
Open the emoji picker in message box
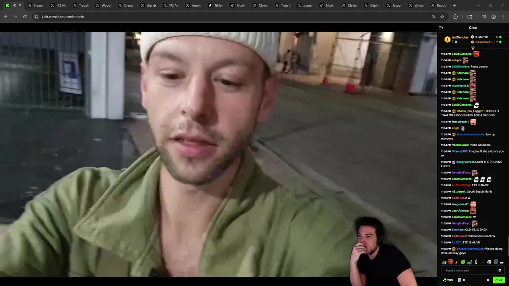pyautogui.click(x=500, y=271)
